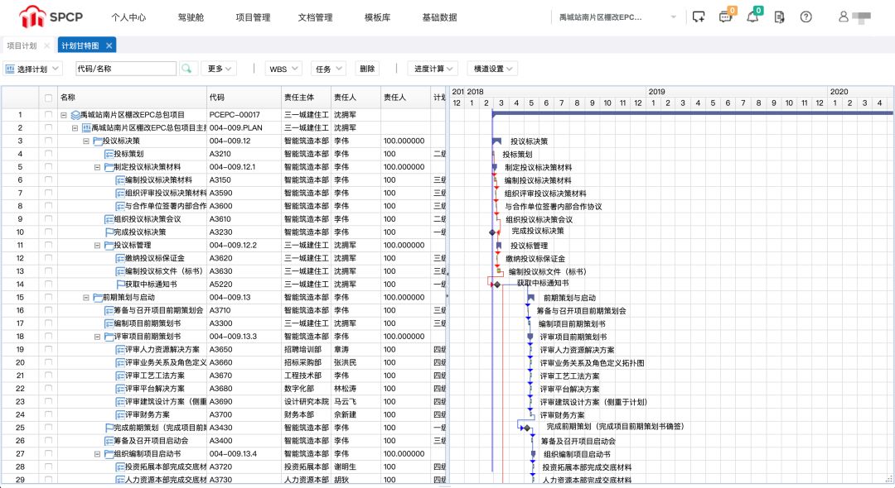The image size is (895, 488).
Task: Open the document notes icon in header
Action: tap(779, 17)
